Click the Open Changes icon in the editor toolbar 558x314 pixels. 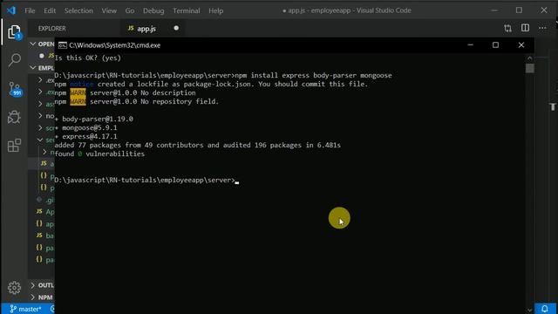[507, 28]
